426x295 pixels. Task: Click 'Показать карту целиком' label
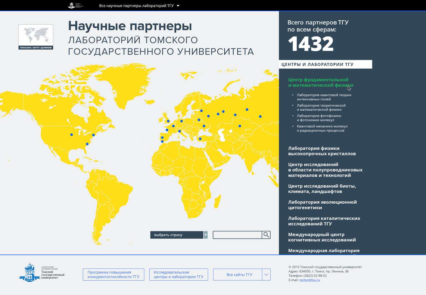36,48
